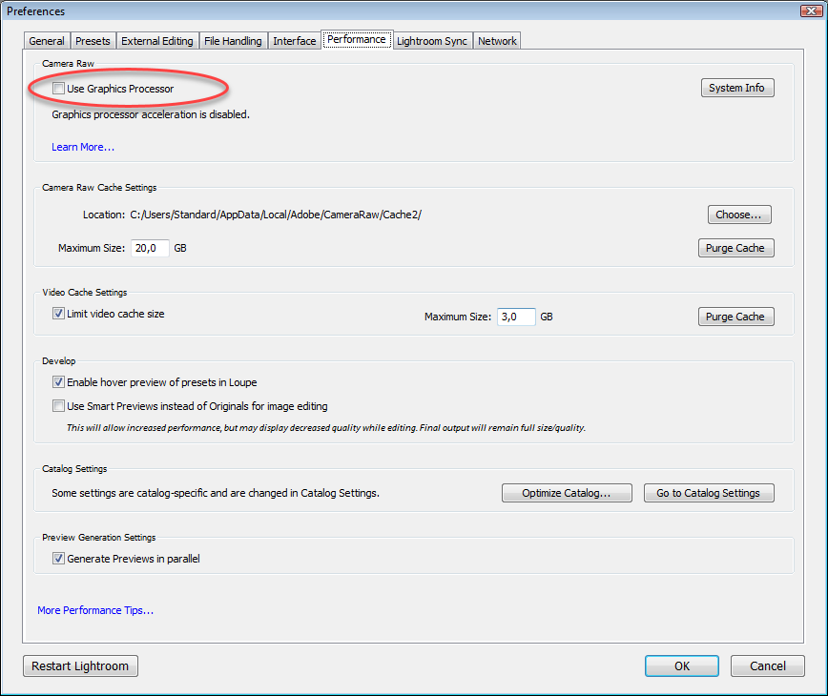Enable Use Smart Previews instead of Originals
This screenshot has width=828, height=696.
[58, 405]
